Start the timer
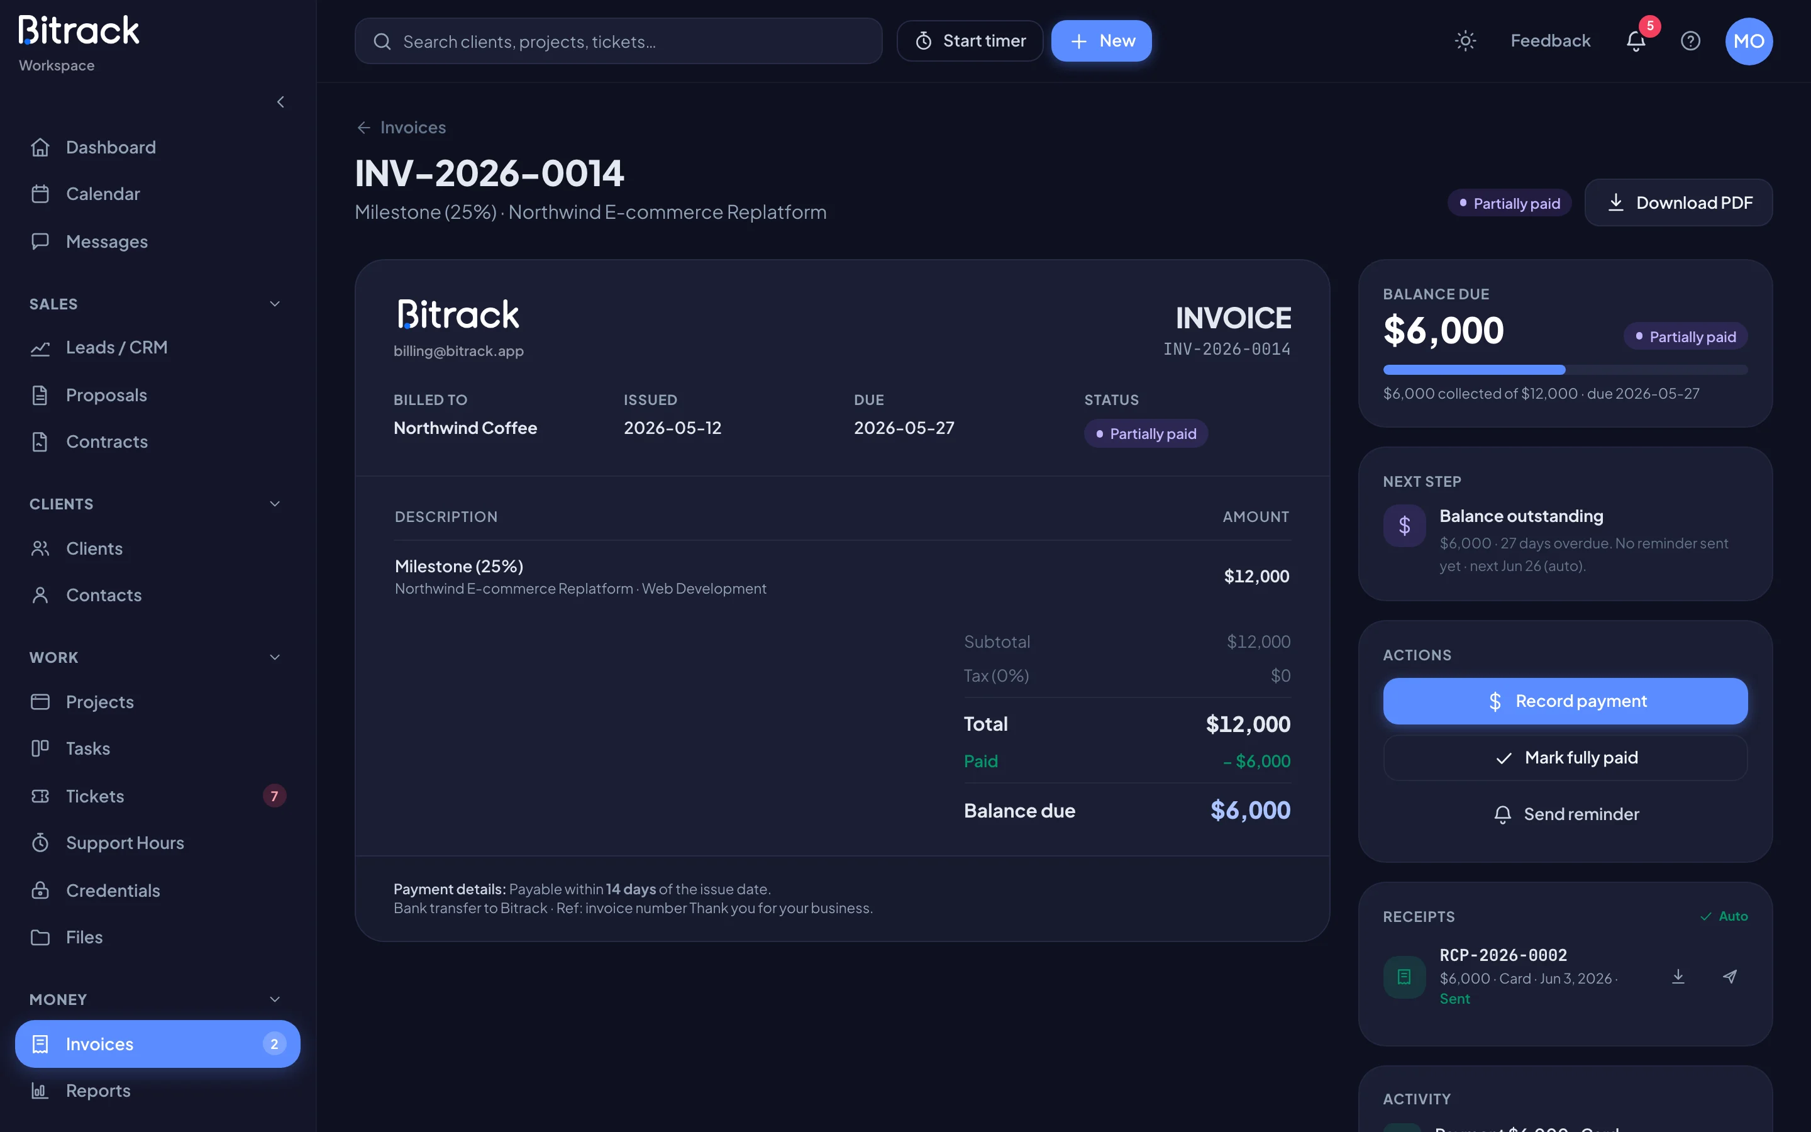This screenshot has width=1811, height=1132. click(970, 41)
